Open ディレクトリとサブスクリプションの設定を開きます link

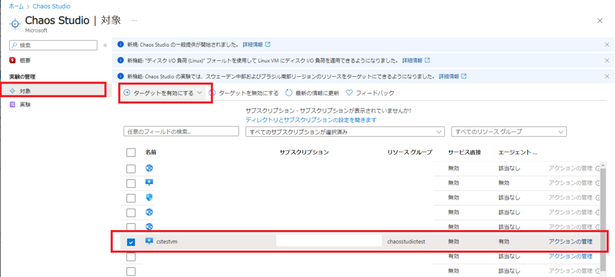click(311, 120)
